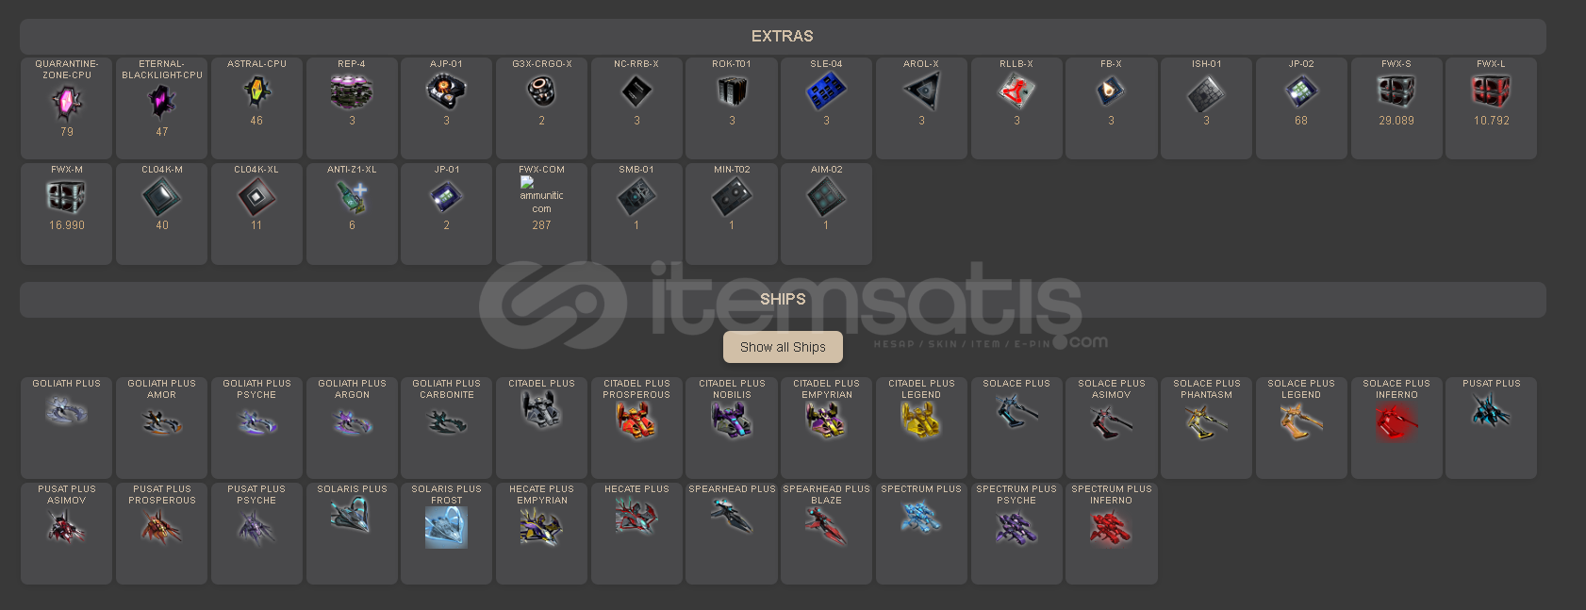
Task: Click the EXTRAS section header
Action: 783,36
